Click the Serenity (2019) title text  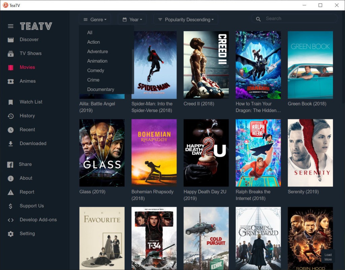(303, 192)
